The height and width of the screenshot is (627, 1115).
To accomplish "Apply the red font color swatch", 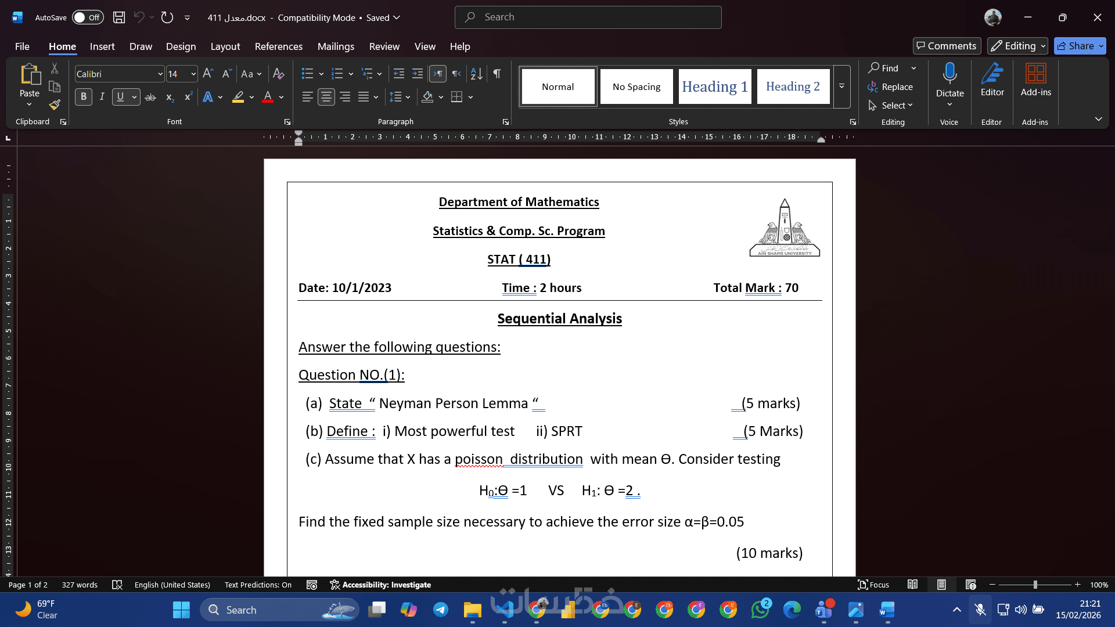I will tap(268, 97).
